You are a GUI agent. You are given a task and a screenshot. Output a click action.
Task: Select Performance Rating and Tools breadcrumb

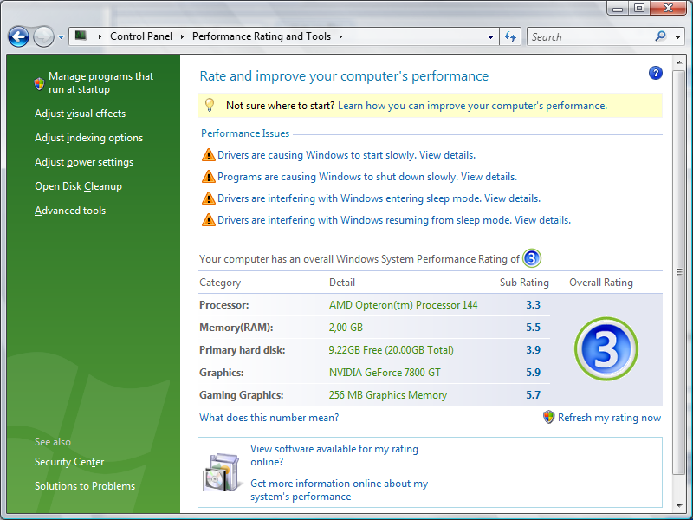click(262, 36)
